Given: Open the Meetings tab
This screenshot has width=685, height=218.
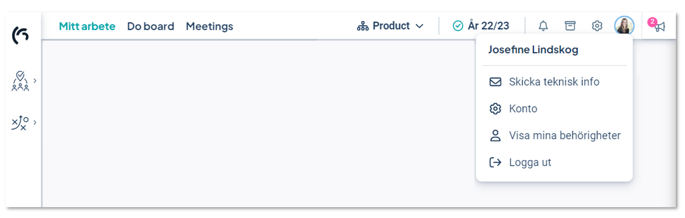Looking at the screenshot, I should (x=209, y=26).
